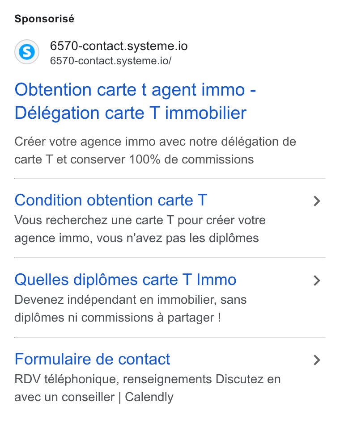This screenshot has height=427, width=340.
Task: Click the Délégation carte T immobilier headline line
Action: [131, 113]
